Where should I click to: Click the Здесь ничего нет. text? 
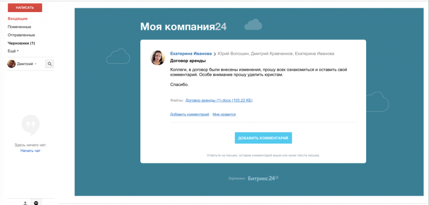(x=30, y=145)
